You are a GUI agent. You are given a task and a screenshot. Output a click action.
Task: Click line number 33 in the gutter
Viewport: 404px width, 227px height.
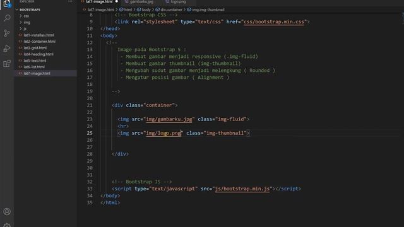[90, 189]
